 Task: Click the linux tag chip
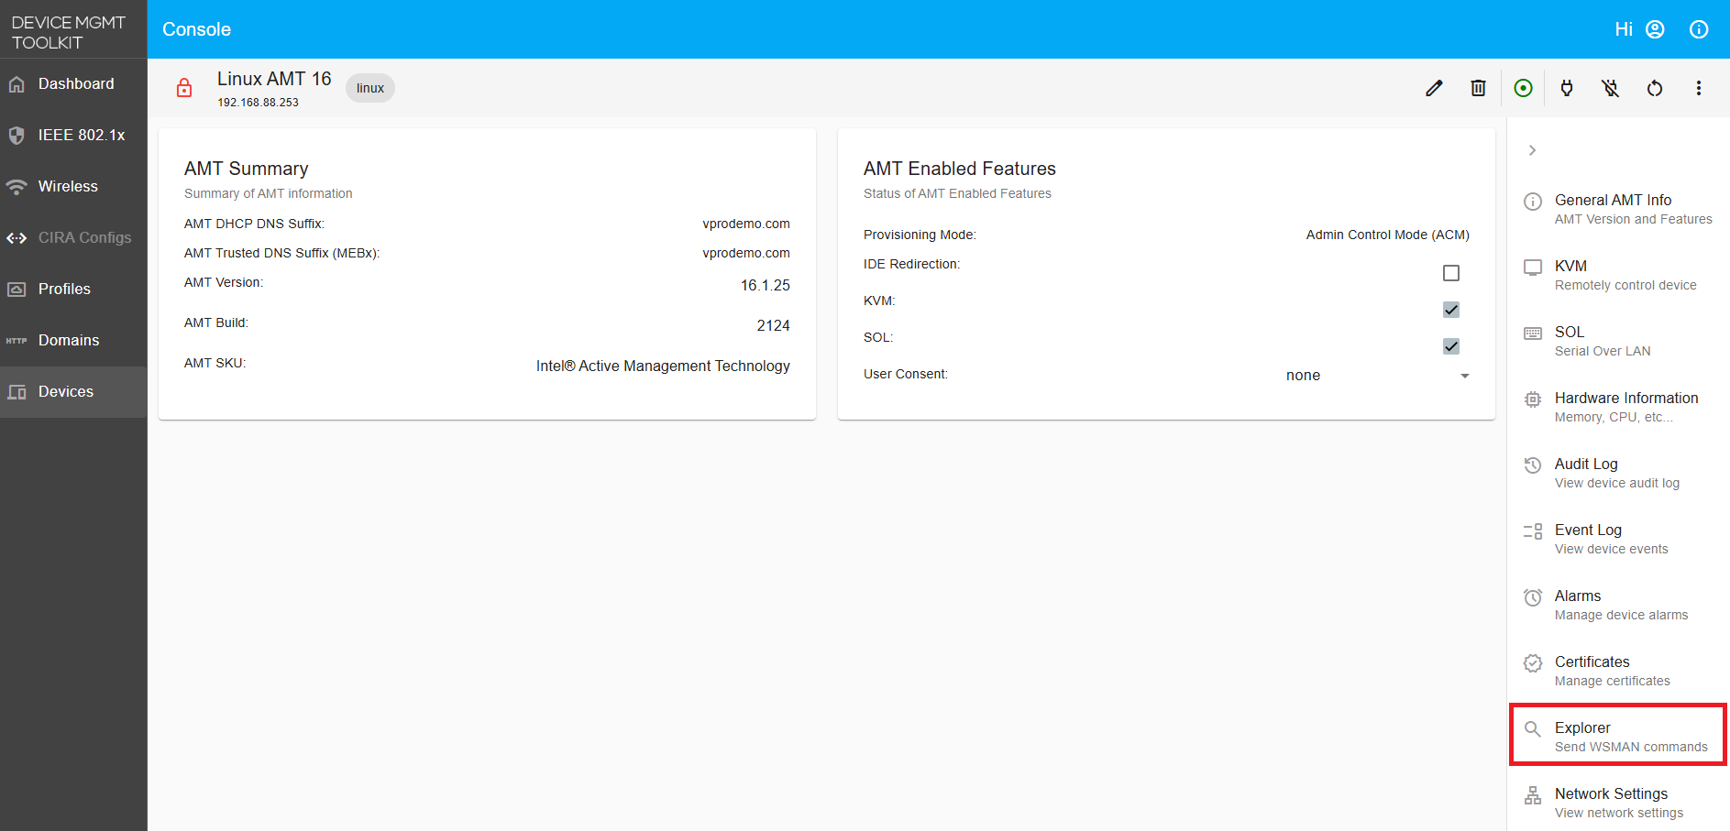pos(370,88)
